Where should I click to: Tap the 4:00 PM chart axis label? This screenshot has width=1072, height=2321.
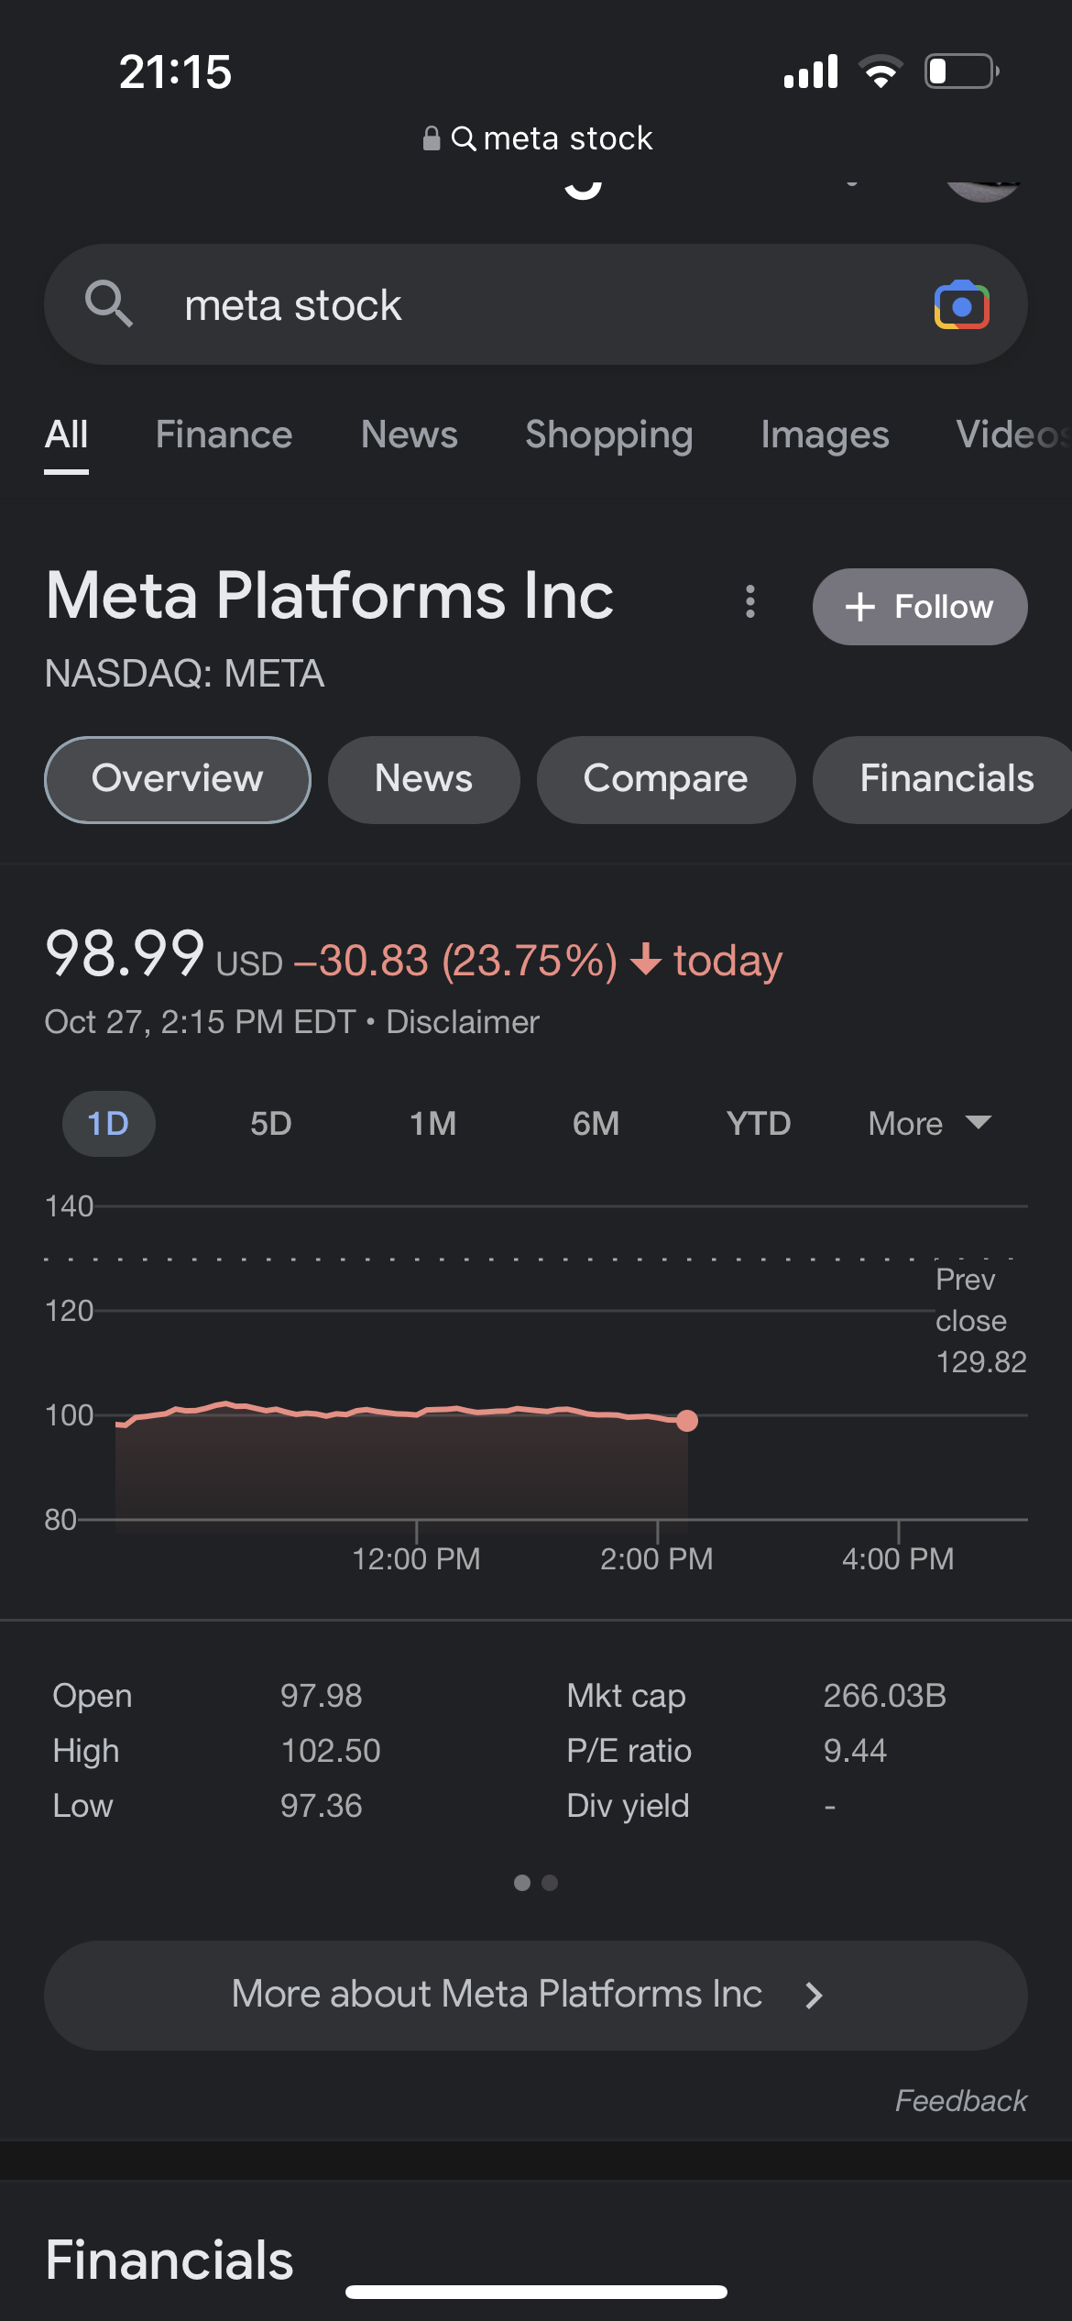(x=898, y=1558)
